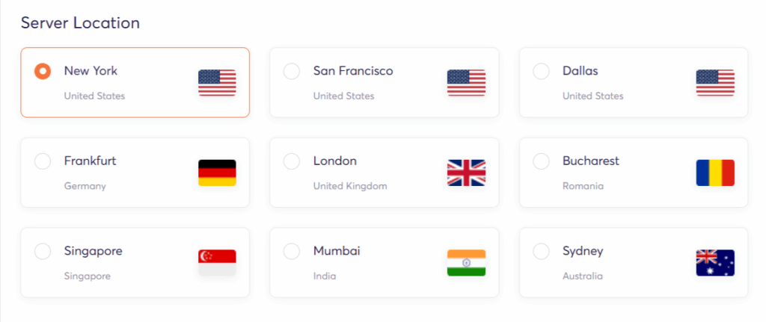
Task: Choose the Dallas radio button
Action: point(541,72)
